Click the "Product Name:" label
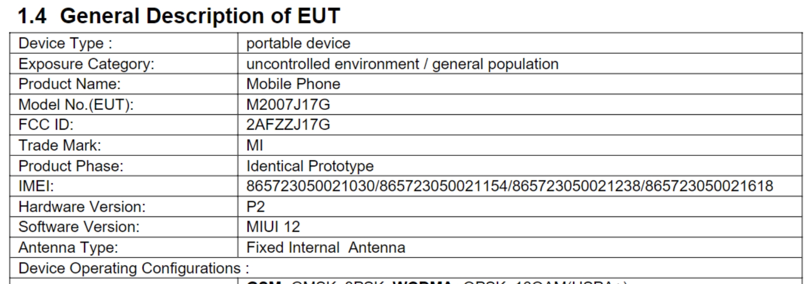This screenshot has width=807, height=284. pyautogui.click(x=70, y=84)
